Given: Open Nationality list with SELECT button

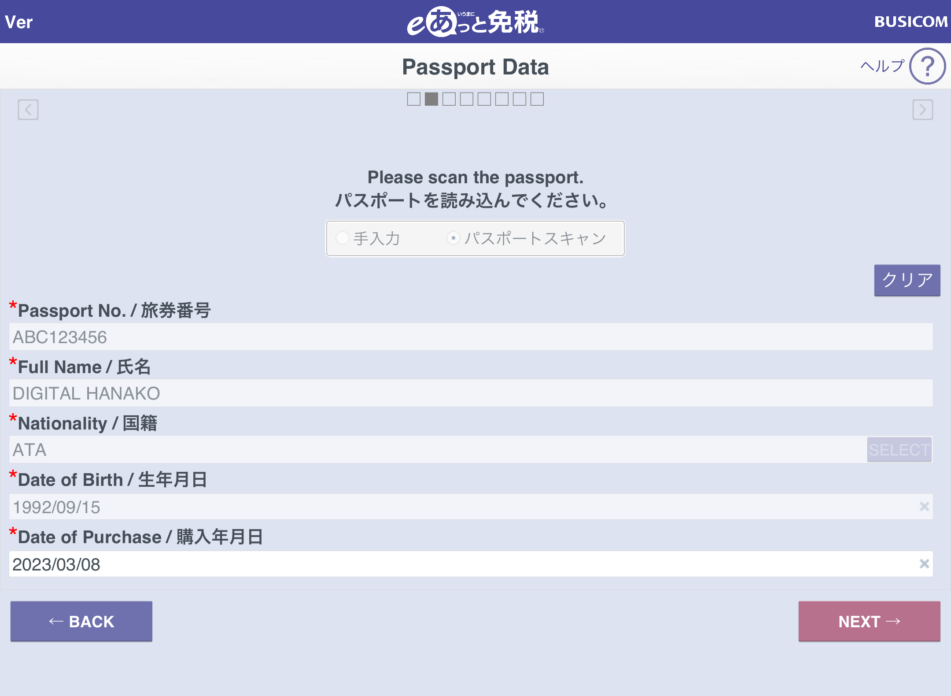Looking at the screenshot, I should (899, 449).
